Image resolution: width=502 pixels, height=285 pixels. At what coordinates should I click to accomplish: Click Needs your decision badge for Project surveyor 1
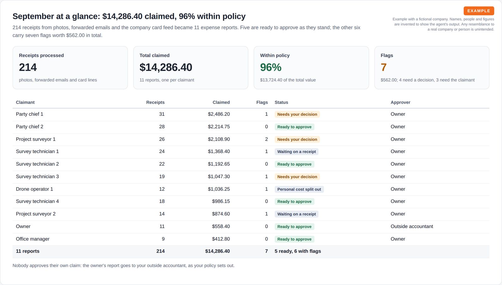coord(297,139)
